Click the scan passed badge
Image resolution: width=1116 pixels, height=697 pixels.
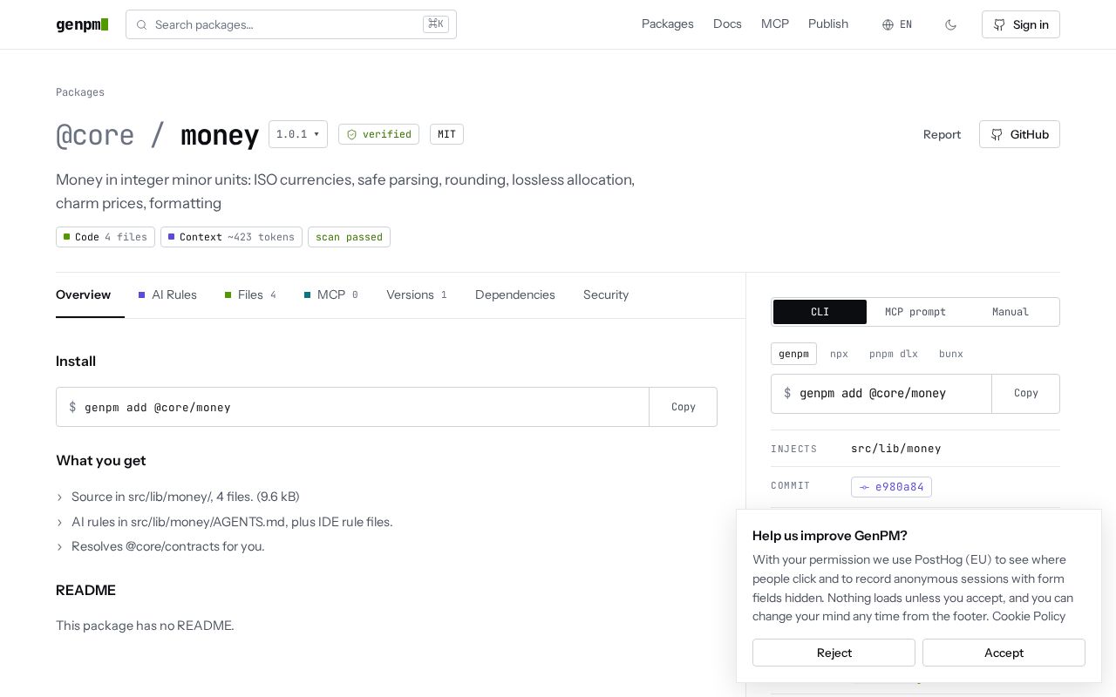[349, 237]
